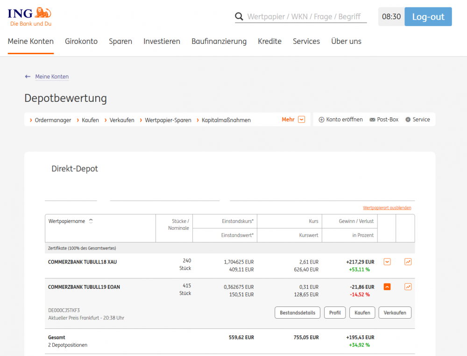Click the Service gear icon
467x356 pixels.
[x=408, y=120]
